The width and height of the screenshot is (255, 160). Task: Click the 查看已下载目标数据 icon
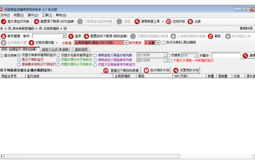coord(106,70)
